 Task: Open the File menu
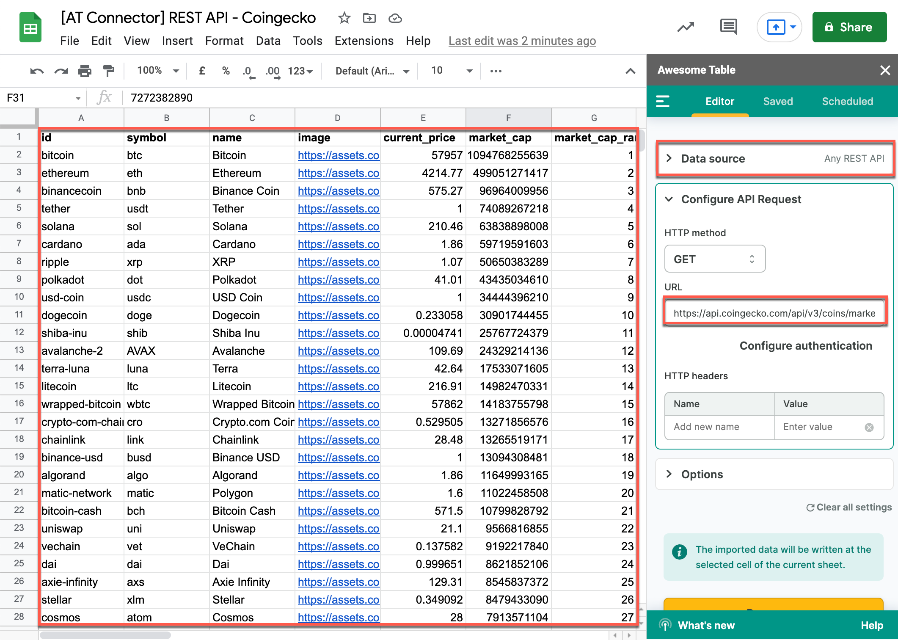[x=69, y=41]
